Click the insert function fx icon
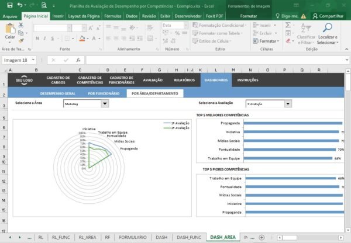This screenshot has height=243, width=351. click(78, 60)
